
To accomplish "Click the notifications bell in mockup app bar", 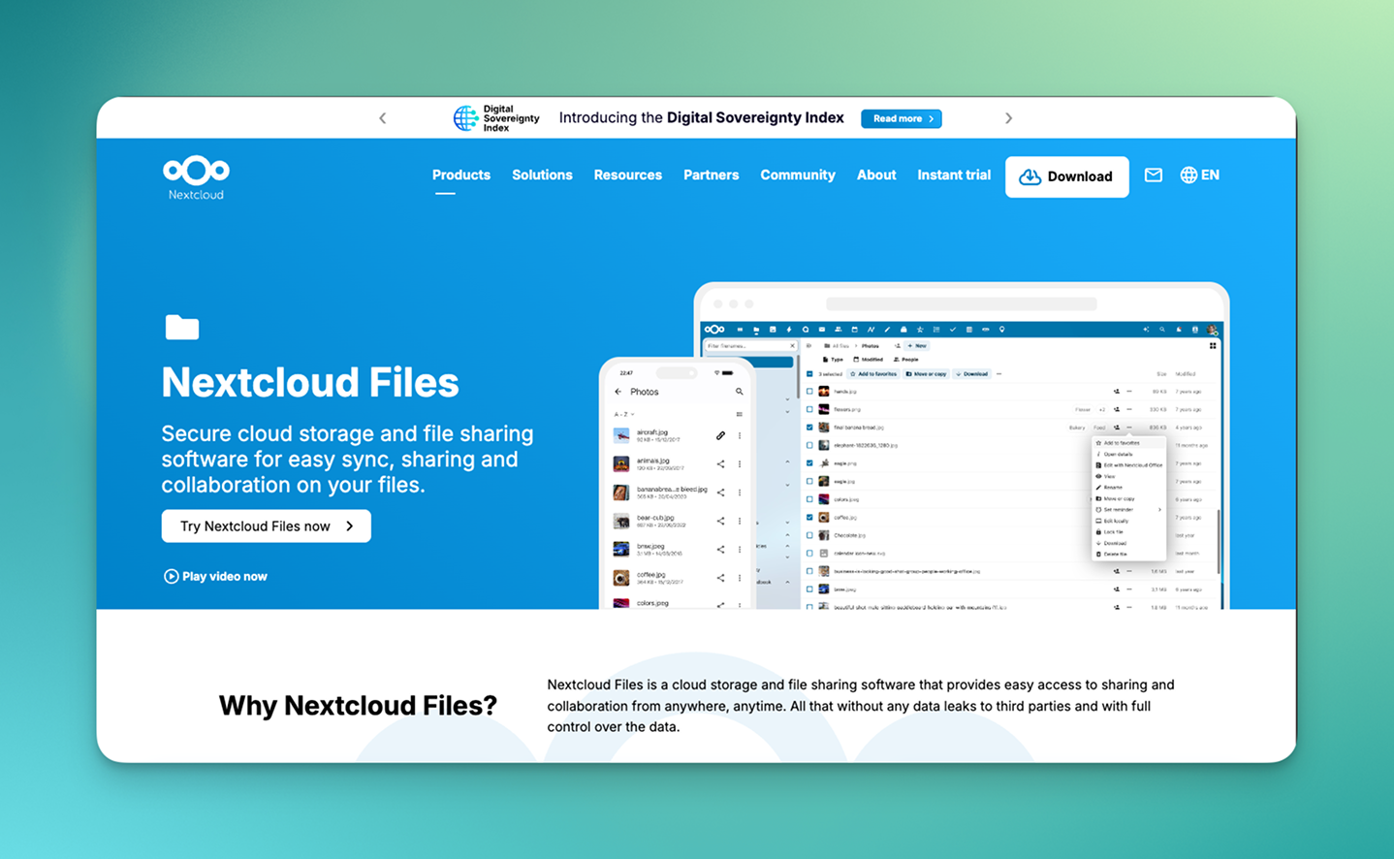I will 1179,330.
